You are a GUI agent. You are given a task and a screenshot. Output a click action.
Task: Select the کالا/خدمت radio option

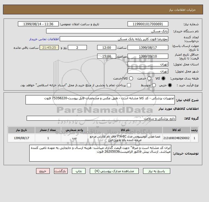(x=131, y=78)
